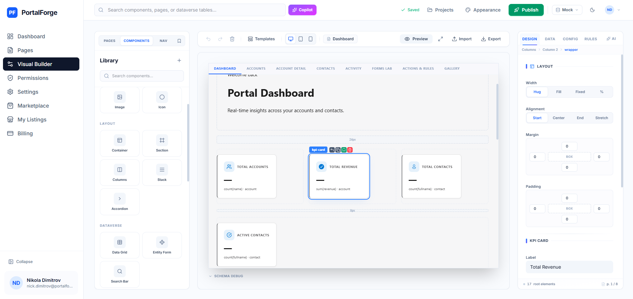Click the Search components field

(142, 76)
